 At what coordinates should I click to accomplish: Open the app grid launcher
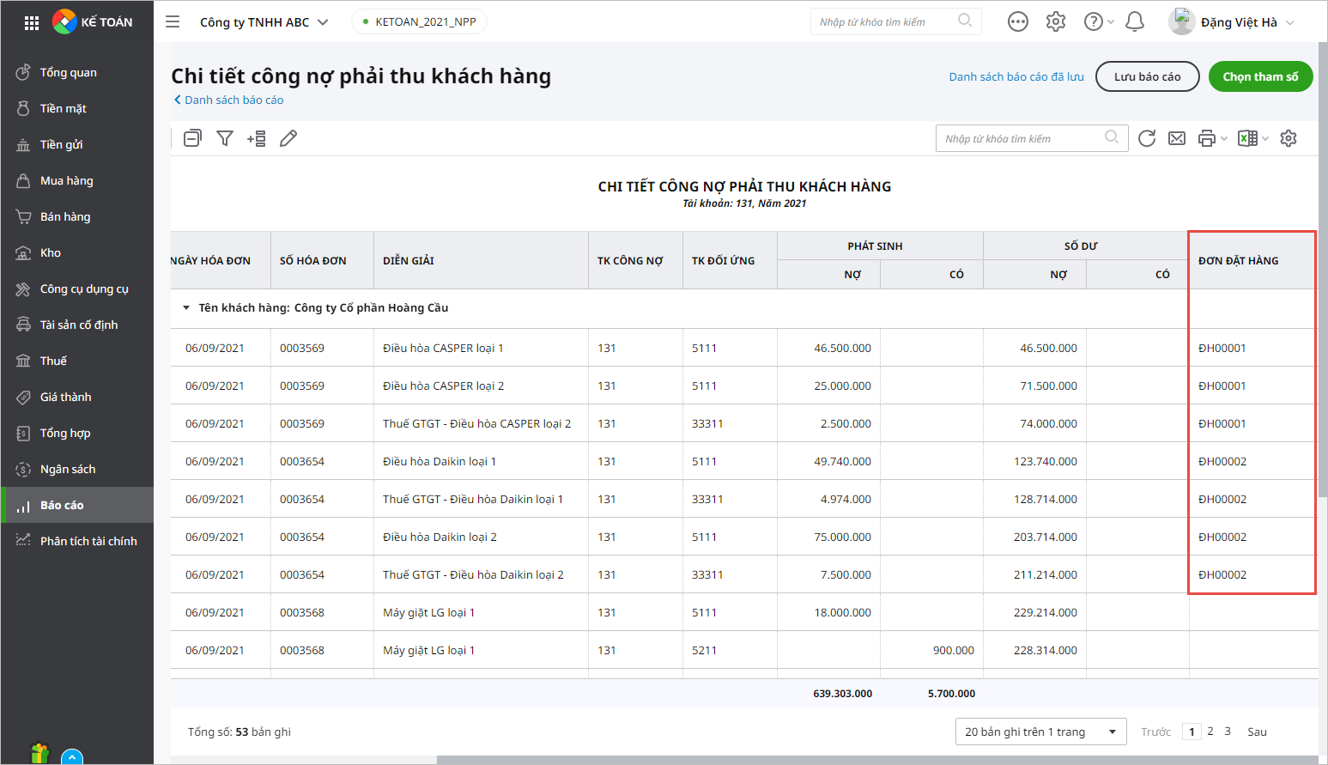click(32, 22)
